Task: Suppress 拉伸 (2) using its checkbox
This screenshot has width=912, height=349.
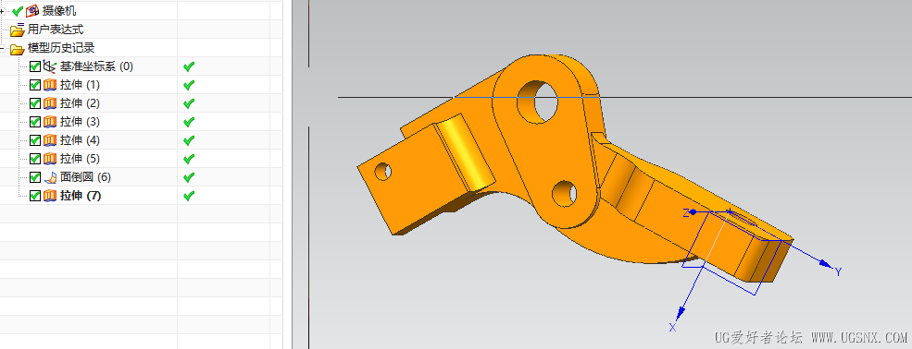Action: click(x=35, y=103)
